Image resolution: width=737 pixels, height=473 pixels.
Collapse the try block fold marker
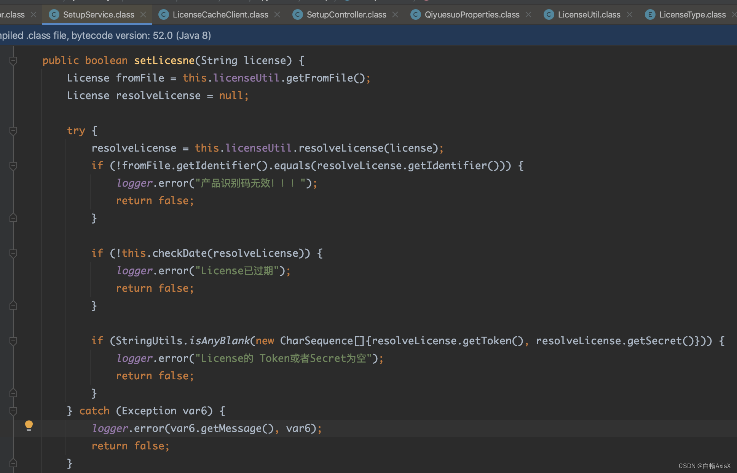13,131
